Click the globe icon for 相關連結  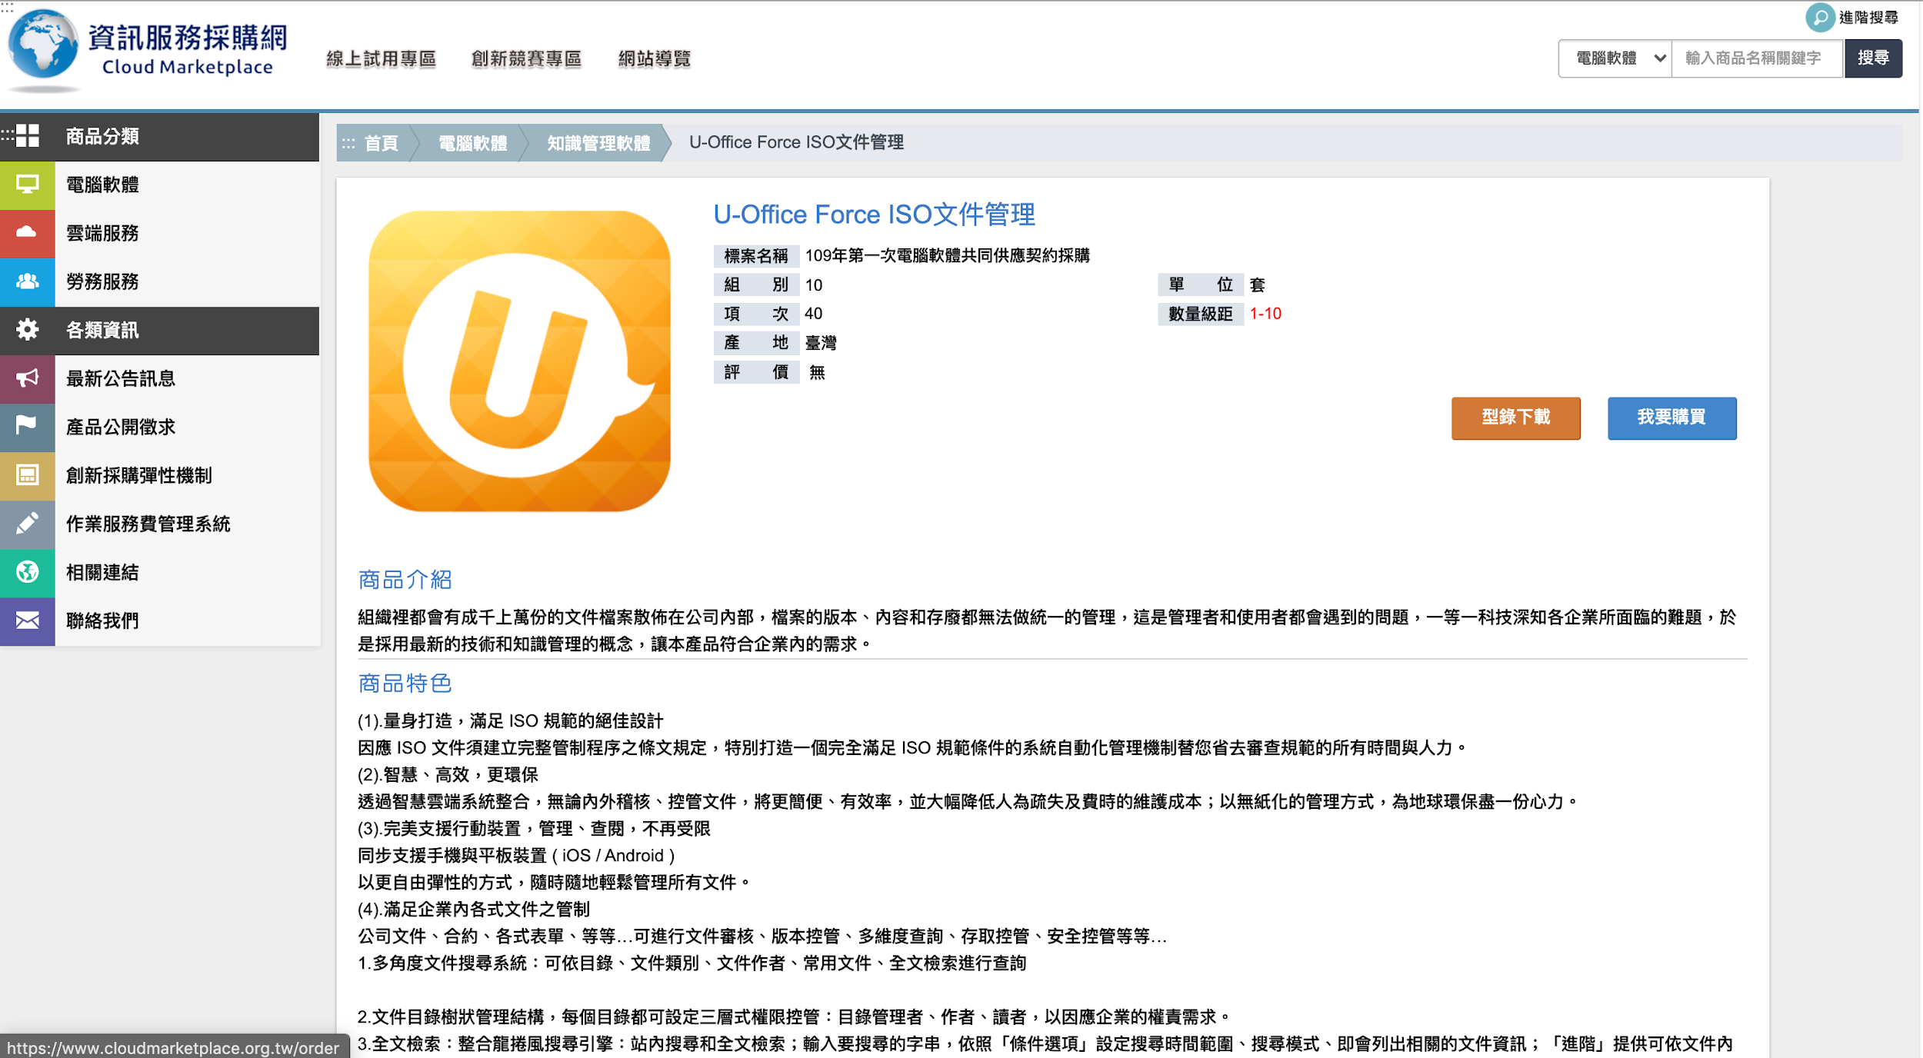tap(27, 572)
